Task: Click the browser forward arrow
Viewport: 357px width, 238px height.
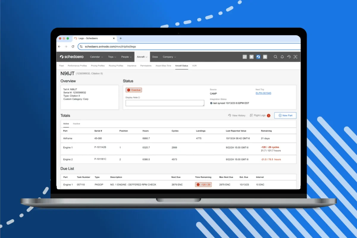Action: (x=66, y=47)
